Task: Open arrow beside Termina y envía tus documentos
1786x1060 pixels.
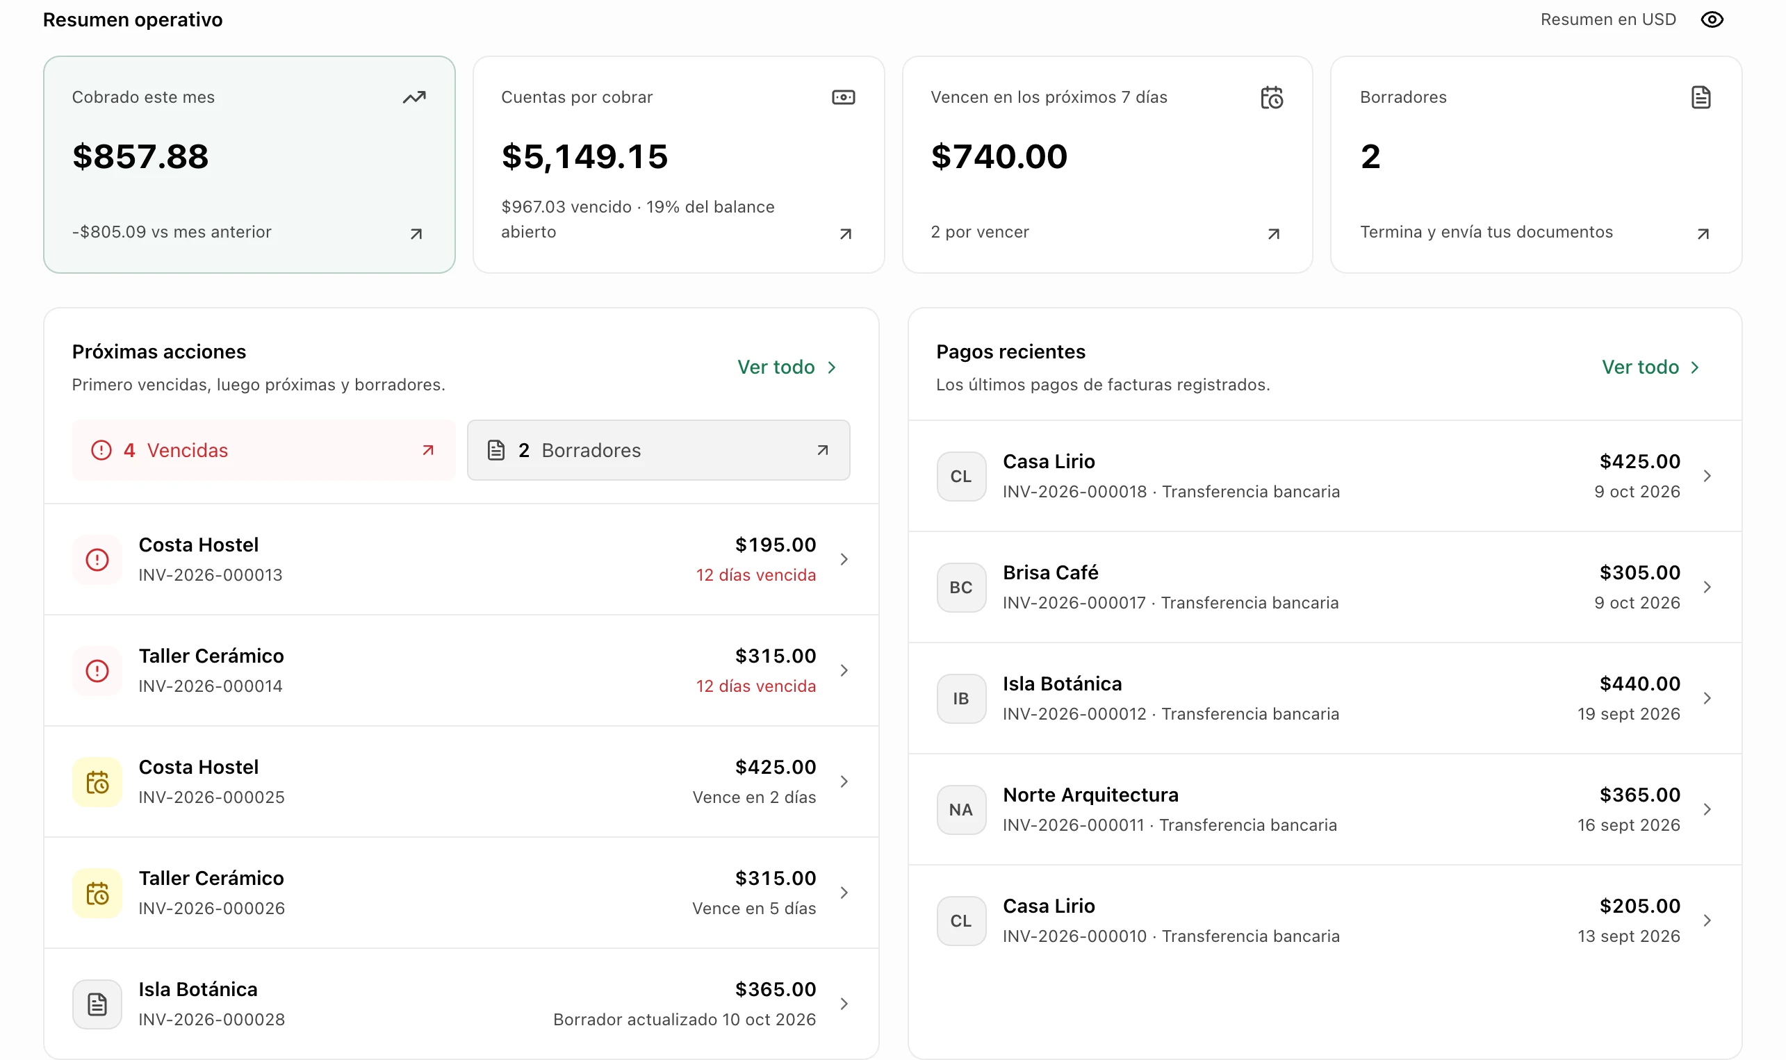Action: click(x=1703, y=234)
